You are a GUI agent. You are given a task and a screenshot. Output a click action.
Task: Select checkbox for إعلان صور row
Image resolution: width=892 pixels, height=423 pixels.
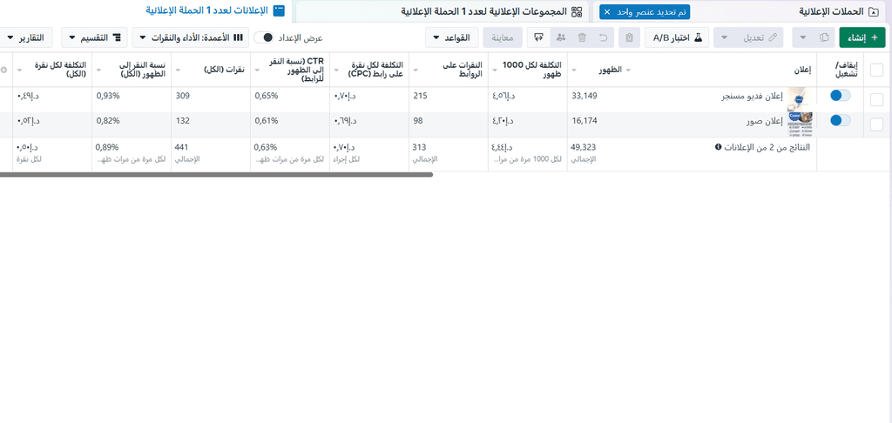coord(876,124)
